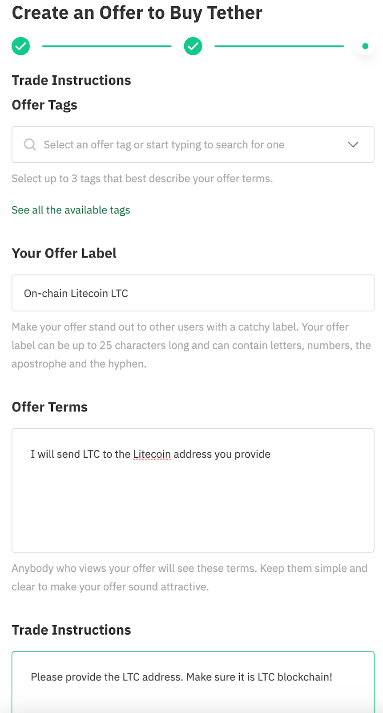The width and height of the screenshot is (383, 713).
Task: Click the Offer Terms heading
Action: [x=50, y=407]
